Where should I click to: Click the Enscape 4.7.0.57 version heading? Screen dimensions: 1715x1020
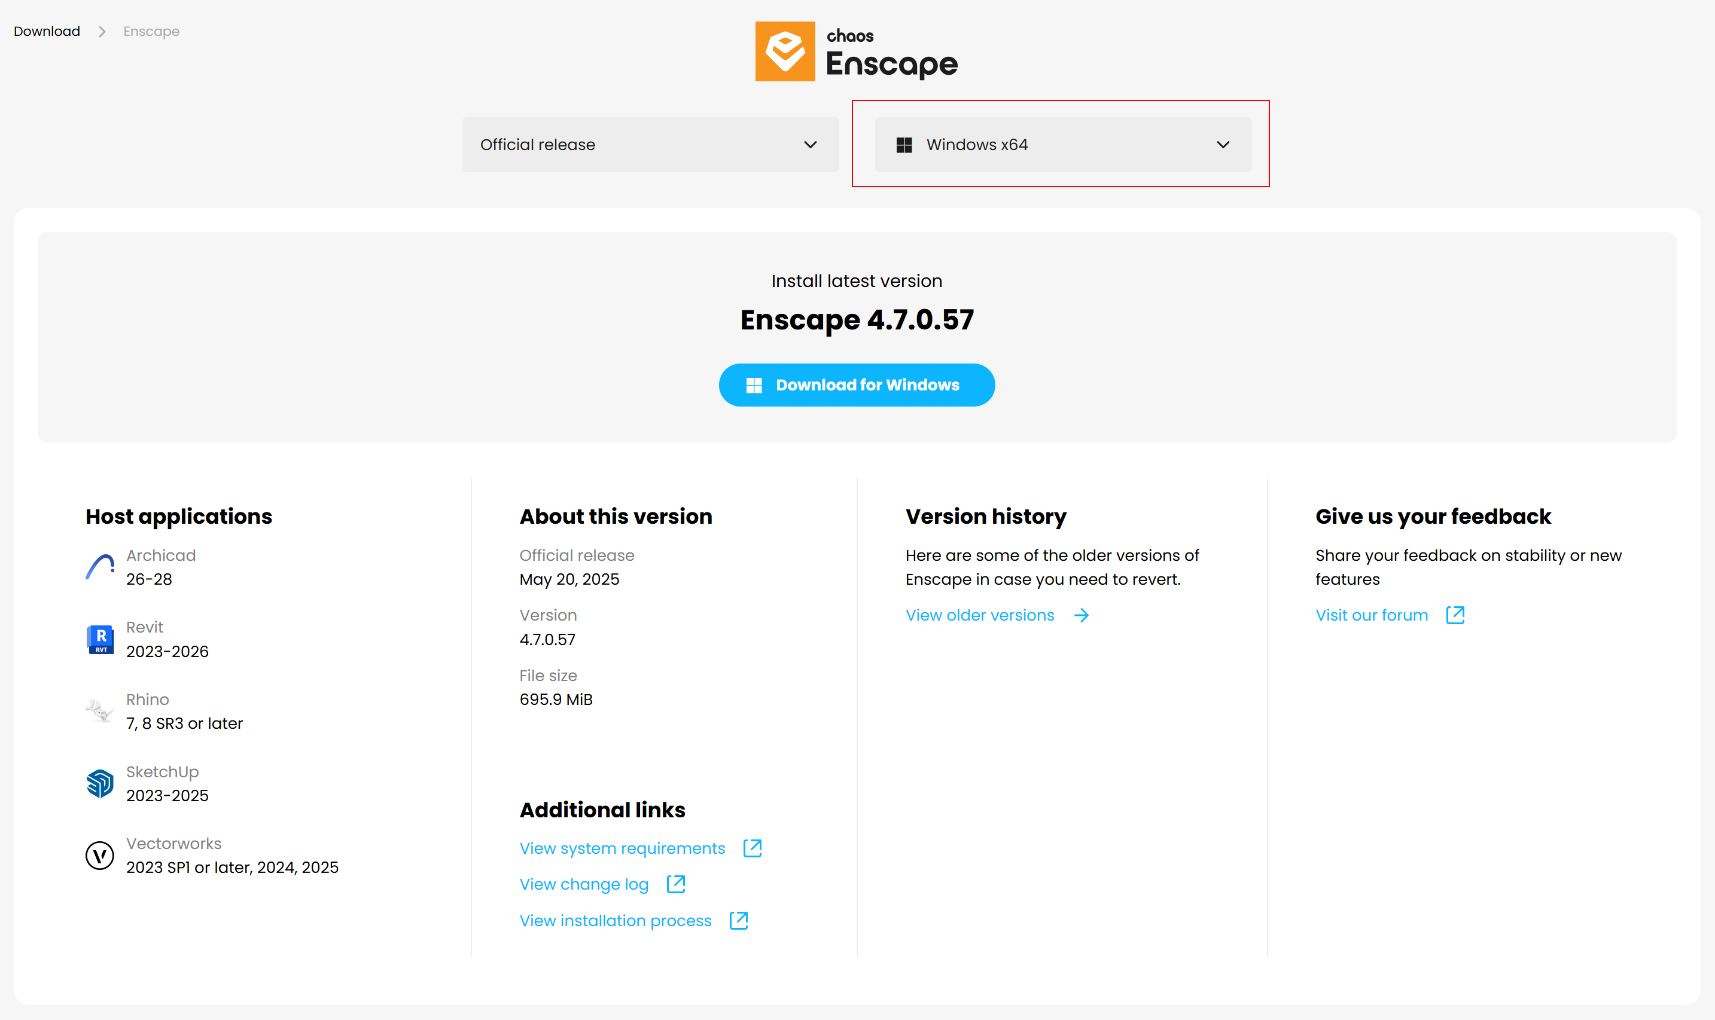[857, 320]
